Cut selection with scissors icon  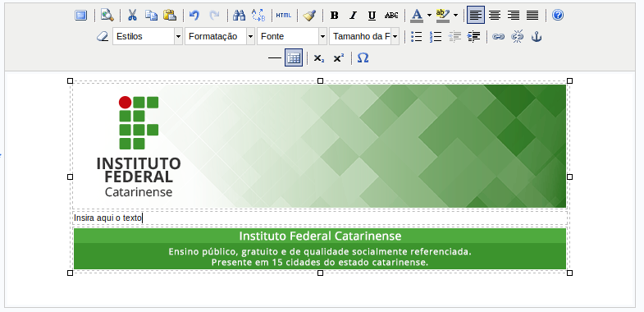click(132, 16)
